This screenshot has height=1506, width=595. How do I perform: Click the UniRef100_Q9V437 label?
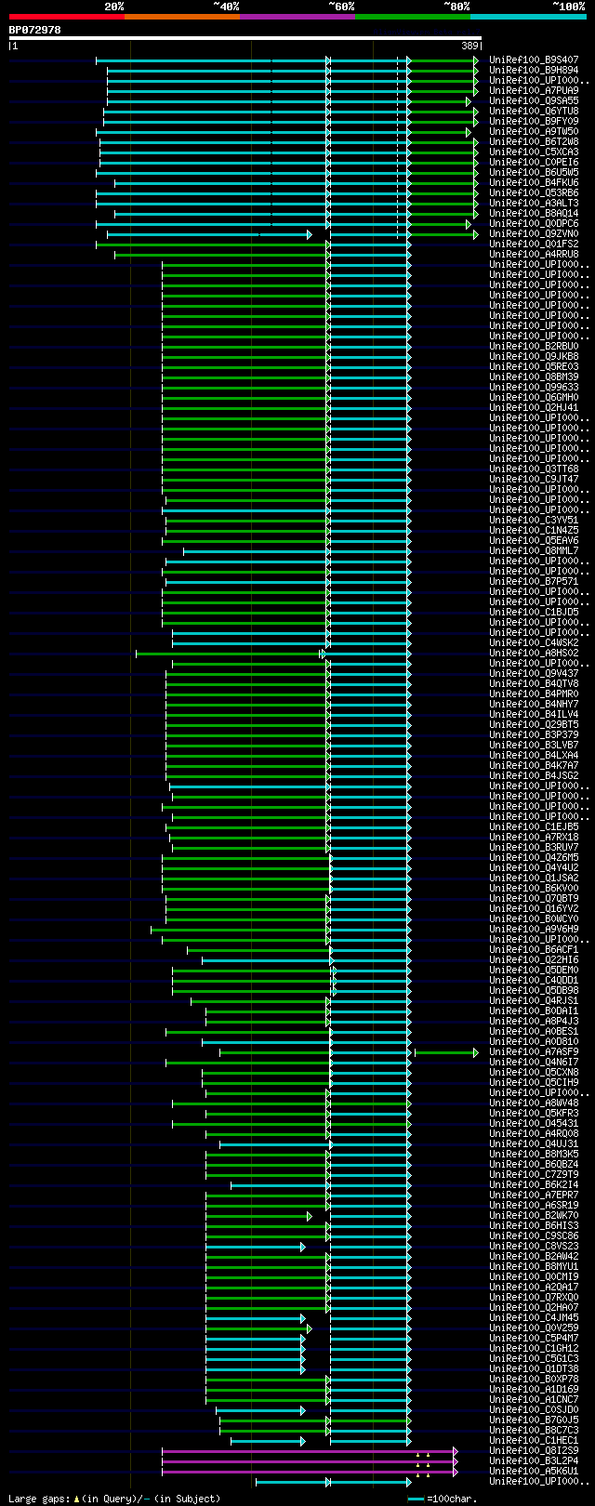(x=534, y=673)
